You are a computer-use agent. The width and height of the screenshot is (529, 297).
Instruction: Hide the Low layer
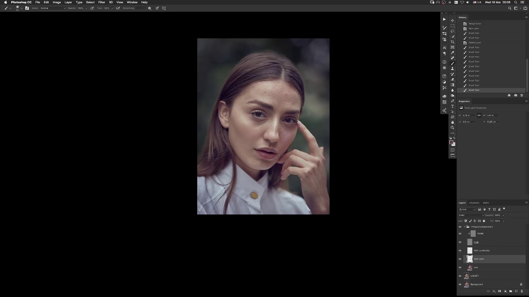tap(460, 267)
